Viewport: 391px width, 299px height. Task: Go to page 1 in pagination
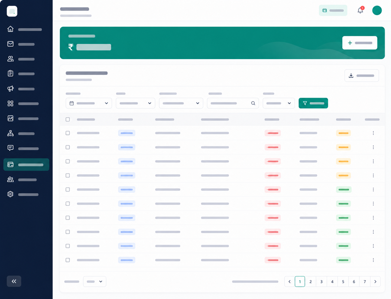click(x=300, y=282)
